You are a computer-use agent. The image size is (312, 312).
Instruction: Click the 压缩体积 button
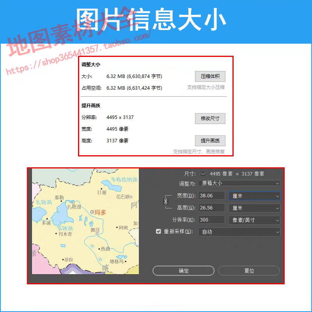click(x=210, y=76)
